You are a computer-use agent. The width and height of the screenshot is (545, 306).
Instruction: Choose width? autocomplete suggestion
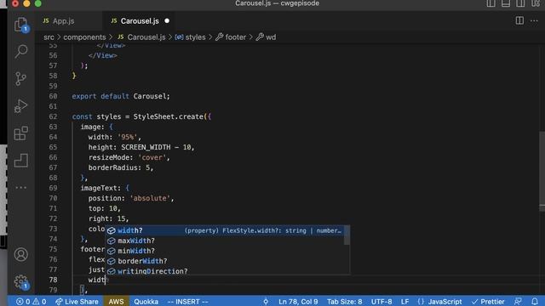click(225, 230)
